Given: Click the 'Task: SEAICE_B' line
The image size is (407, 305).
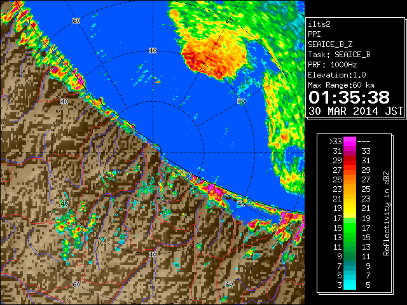Looking at the screenshot, I should pos(339,55).
